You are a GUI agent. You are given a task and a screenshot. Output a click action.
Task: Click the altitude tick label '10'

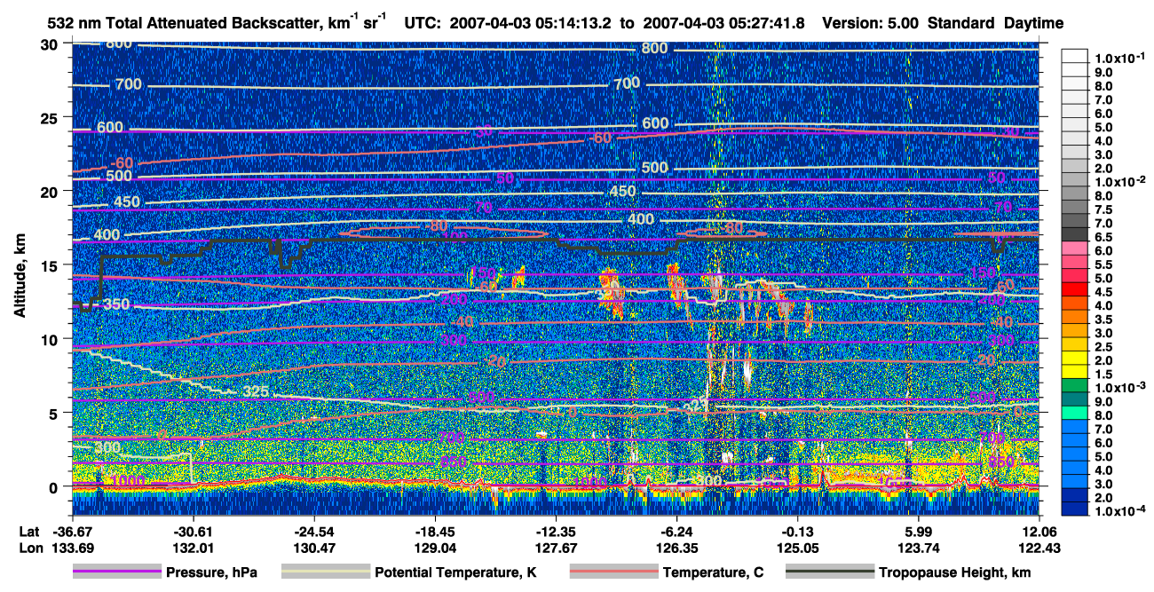click(x=51, y=339)
